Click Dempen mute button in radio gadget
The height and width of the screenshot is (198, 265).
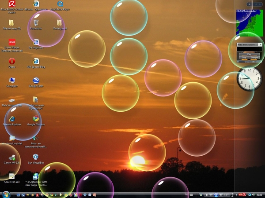tap(254, 57)
